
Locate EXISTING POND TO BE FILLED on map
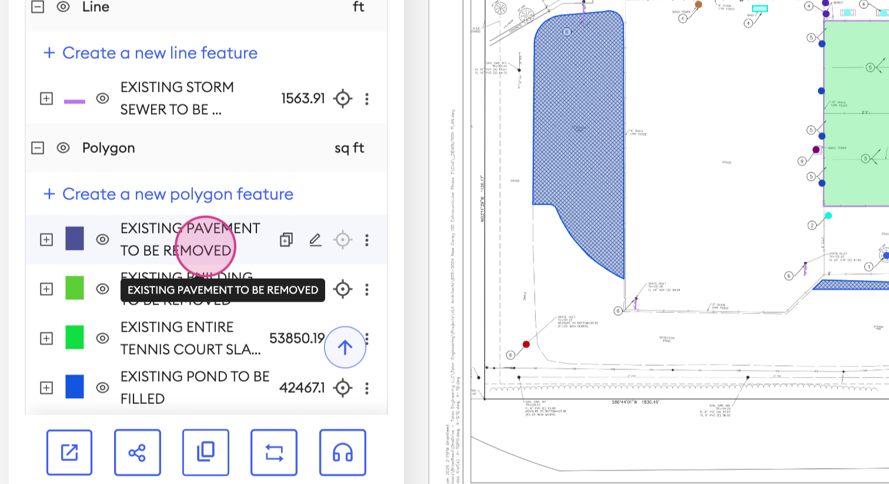[x=343, y=388]
